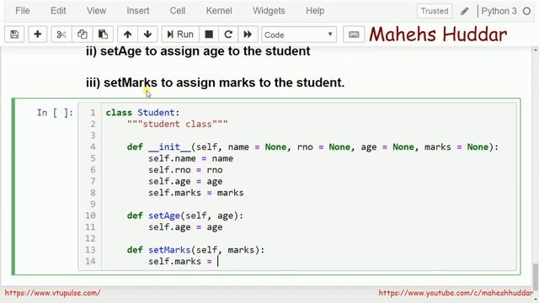Run the current cell

[x=180, y=35]
